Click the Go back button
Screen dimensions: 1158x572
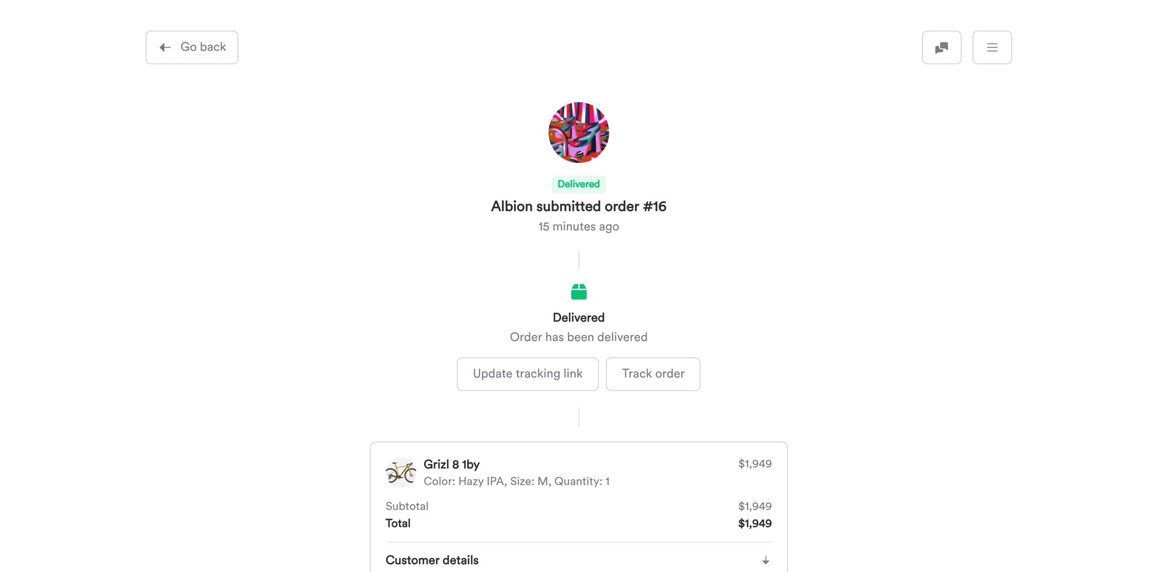[192, 47]
